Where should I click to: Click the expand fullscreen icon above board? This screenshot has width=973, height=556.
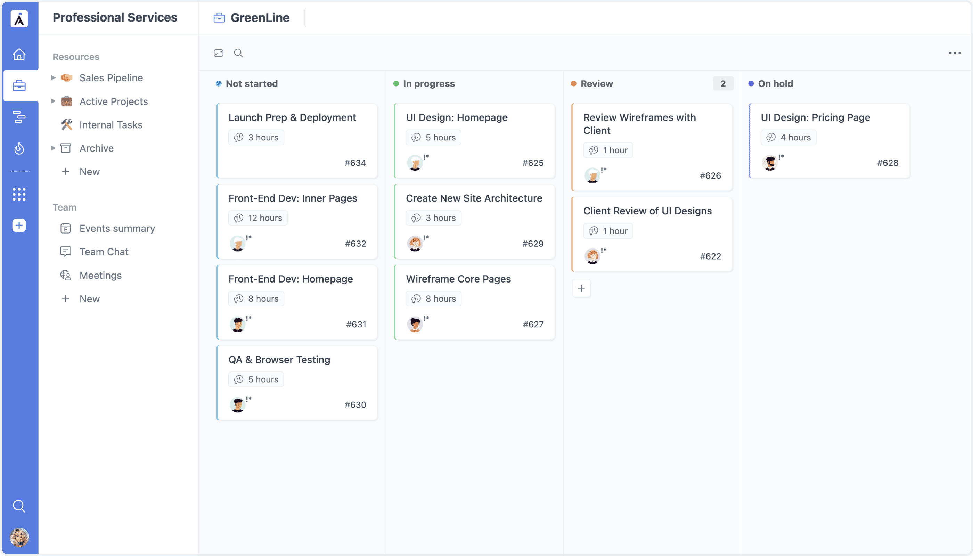(x=219, y=53)
